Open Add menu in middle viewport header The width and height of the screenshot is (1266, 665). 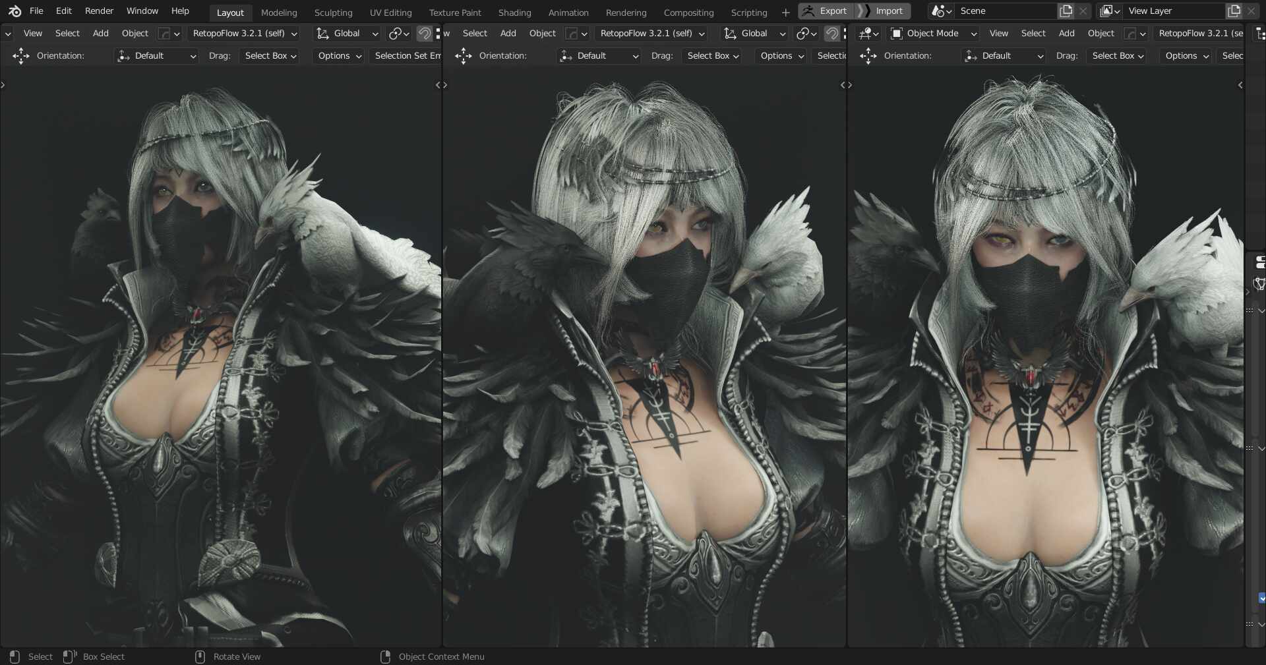click(508, 34)
